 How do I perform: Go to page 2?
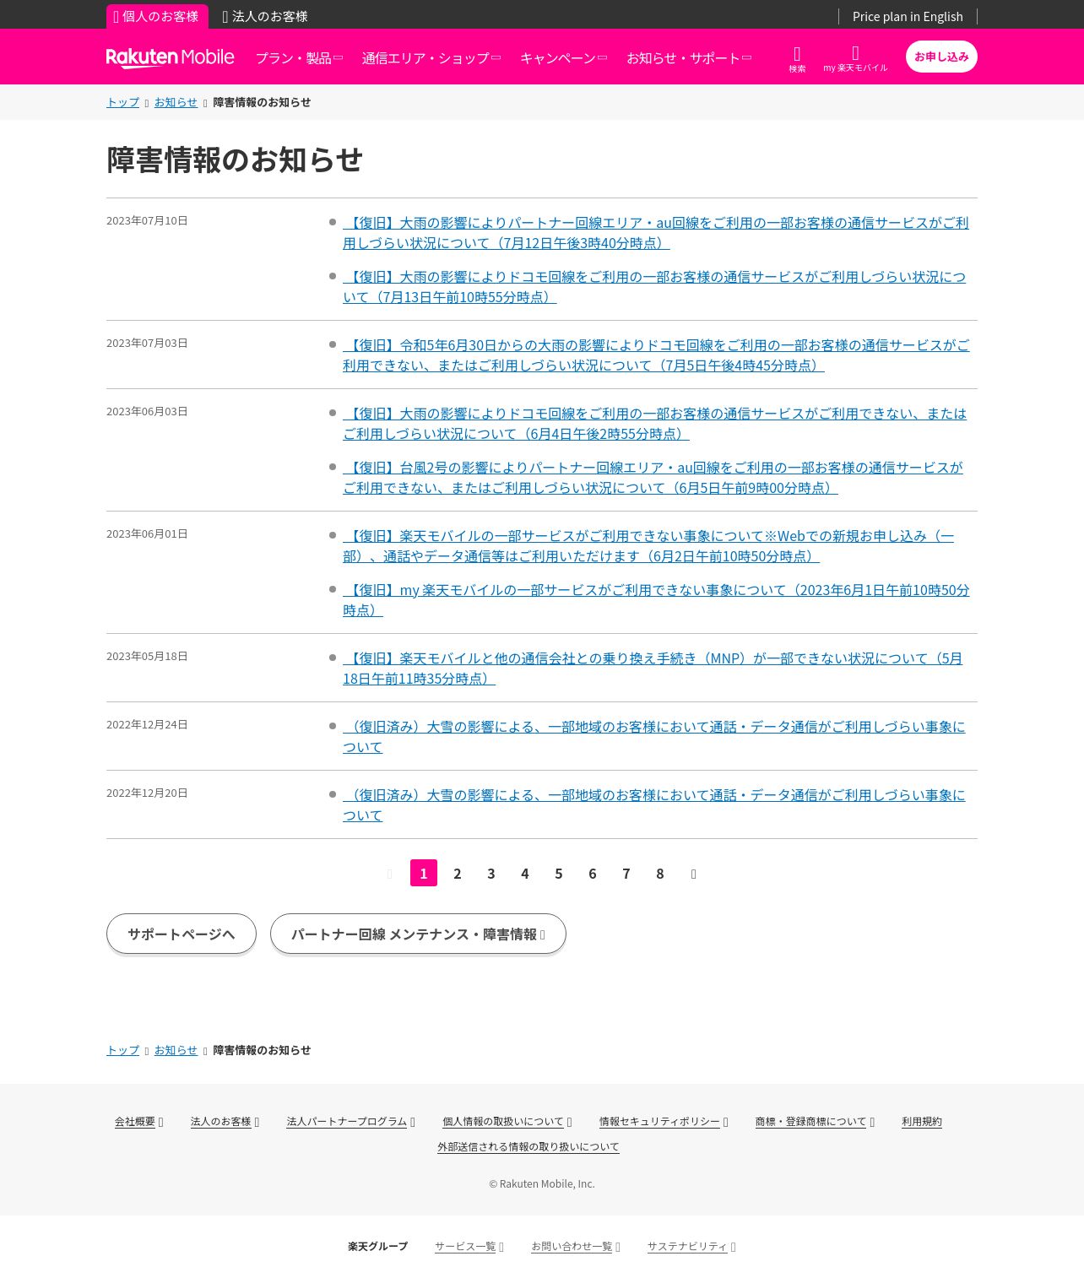(458, 873)
